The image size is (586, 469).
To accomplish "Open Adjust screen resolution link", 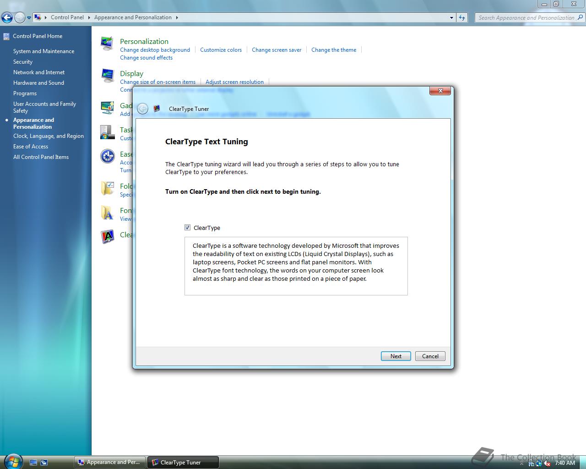I will click(x=234, y=82).
